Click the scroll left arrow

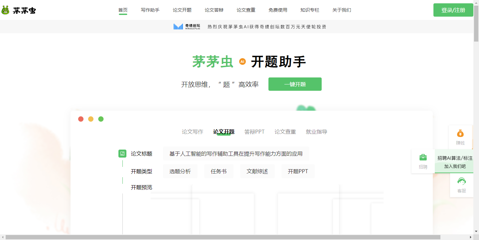[3, 237]
